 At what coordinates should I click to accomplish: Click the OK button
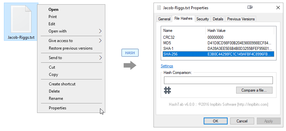click(x=215, y=121)
